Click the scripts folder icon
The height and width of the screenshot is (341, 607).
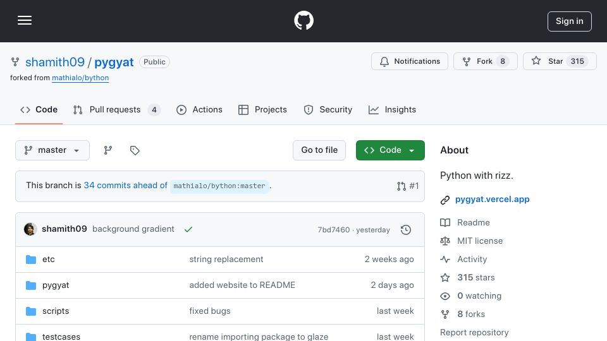tap(31, 311)
